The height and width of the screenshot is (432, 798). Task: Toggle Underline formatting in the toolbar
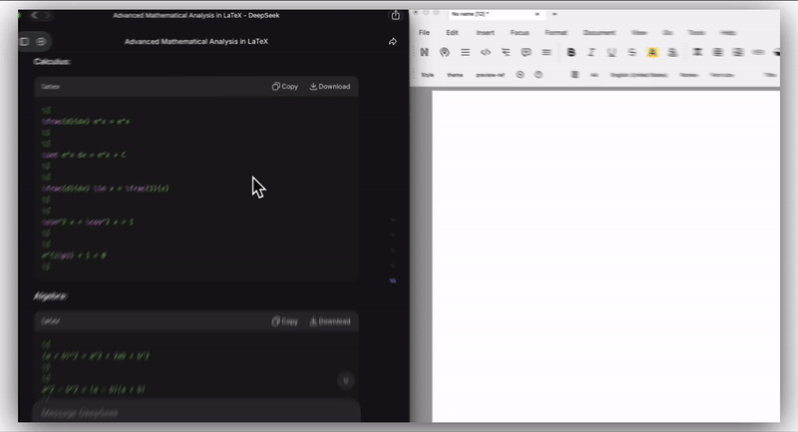click(x=611, y=52)
